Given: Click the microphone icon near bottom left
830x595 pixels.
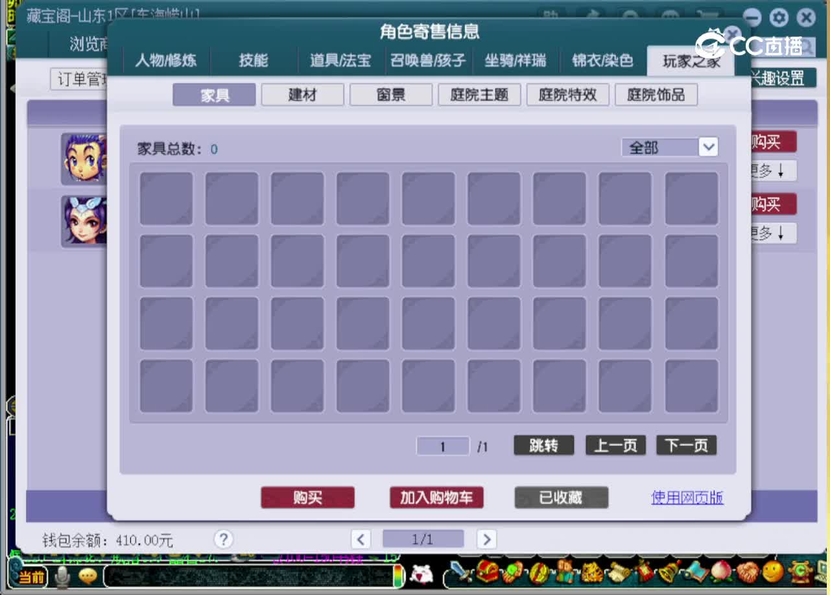Looking at the screenshot, I should (x=61, y=576).
